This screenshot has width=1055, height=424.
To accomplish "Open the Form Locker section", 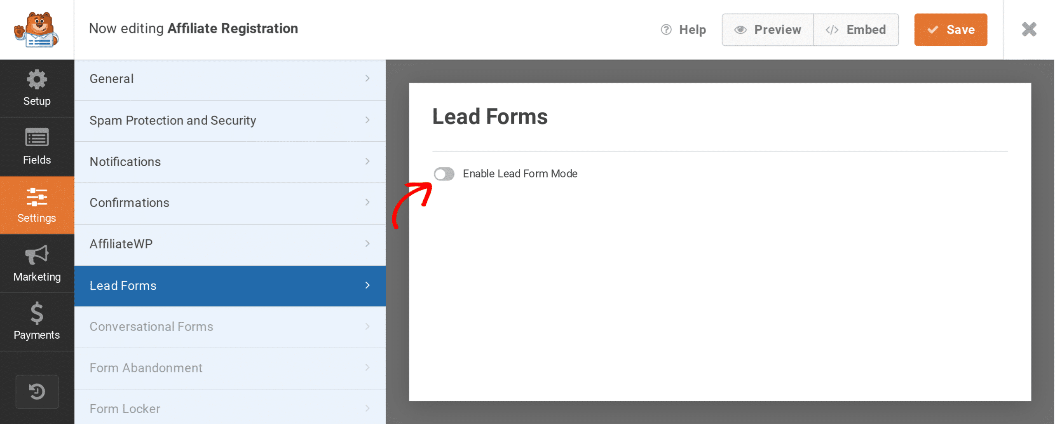I will point(230,407).
